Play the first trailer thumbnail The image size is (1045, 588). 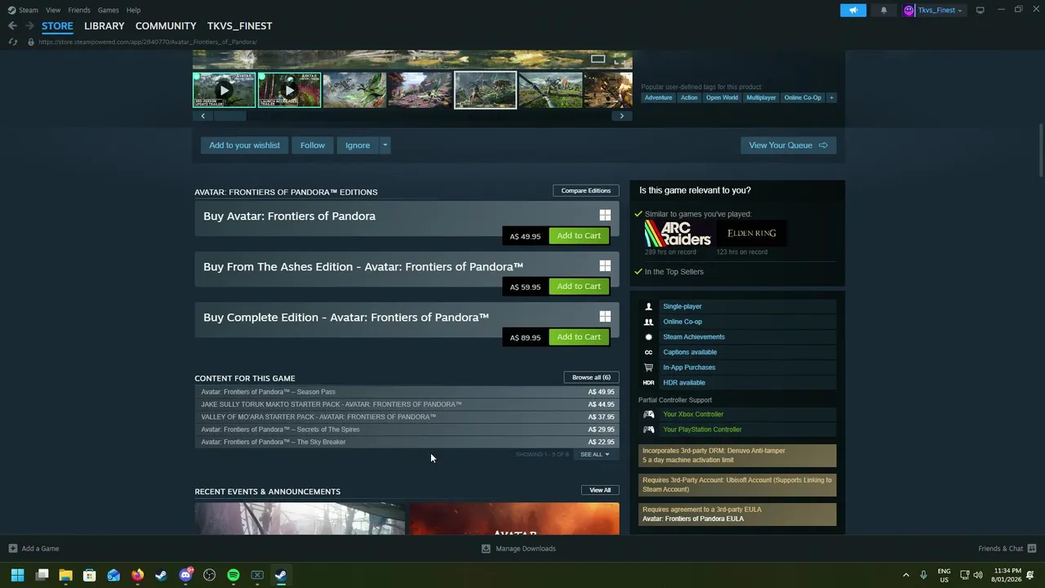(224, 90)
